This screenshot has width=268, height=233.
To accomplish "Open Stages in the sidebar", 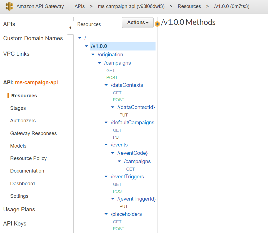I will (x=18, y=108).
